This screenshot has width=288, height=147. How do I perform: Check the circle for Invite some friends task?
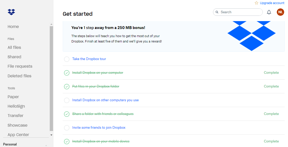point(67,128)
